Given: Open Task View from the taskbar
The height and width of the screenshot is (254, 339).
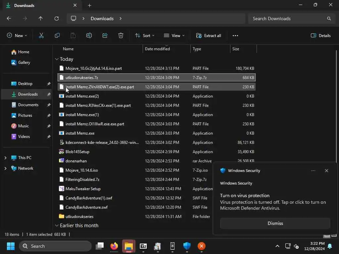Looking at the screenshot, I should [x=100, y=246].
